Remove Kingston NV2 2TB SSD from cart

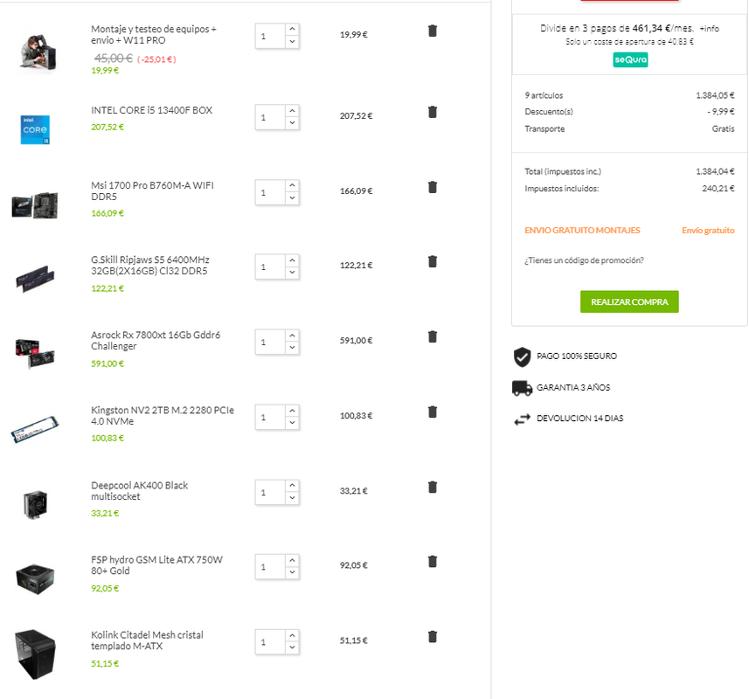point(433,412)
